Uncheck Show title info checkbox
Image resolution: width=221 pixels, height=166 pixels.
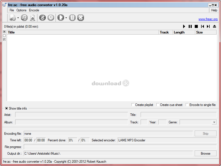6,108
